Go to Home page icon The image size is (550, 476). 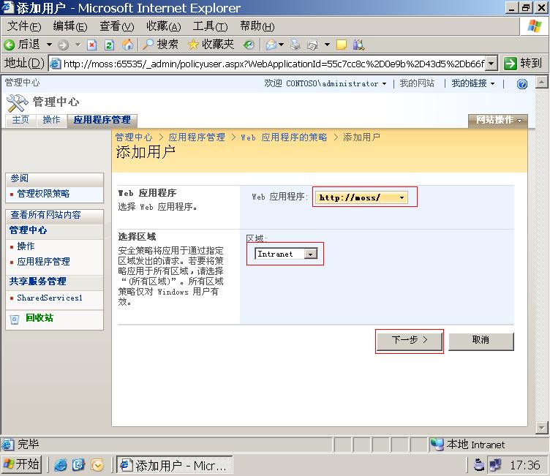click(x=127, y=45)
